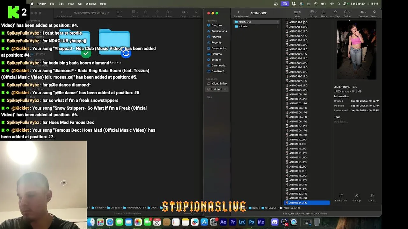Open OBS Studio from the Dock

[284, 222]
